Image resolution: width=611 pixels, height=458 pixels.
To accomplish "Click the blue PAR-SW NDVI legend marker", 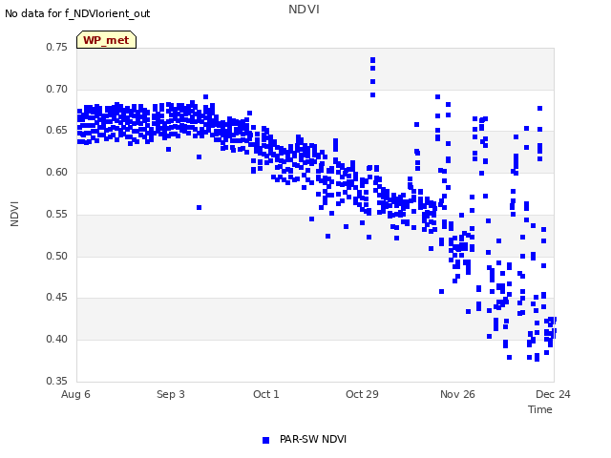I will pyautogui.click(x=265, y=440).
